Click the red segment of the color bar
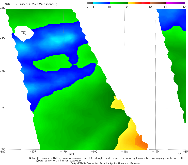 146,3
